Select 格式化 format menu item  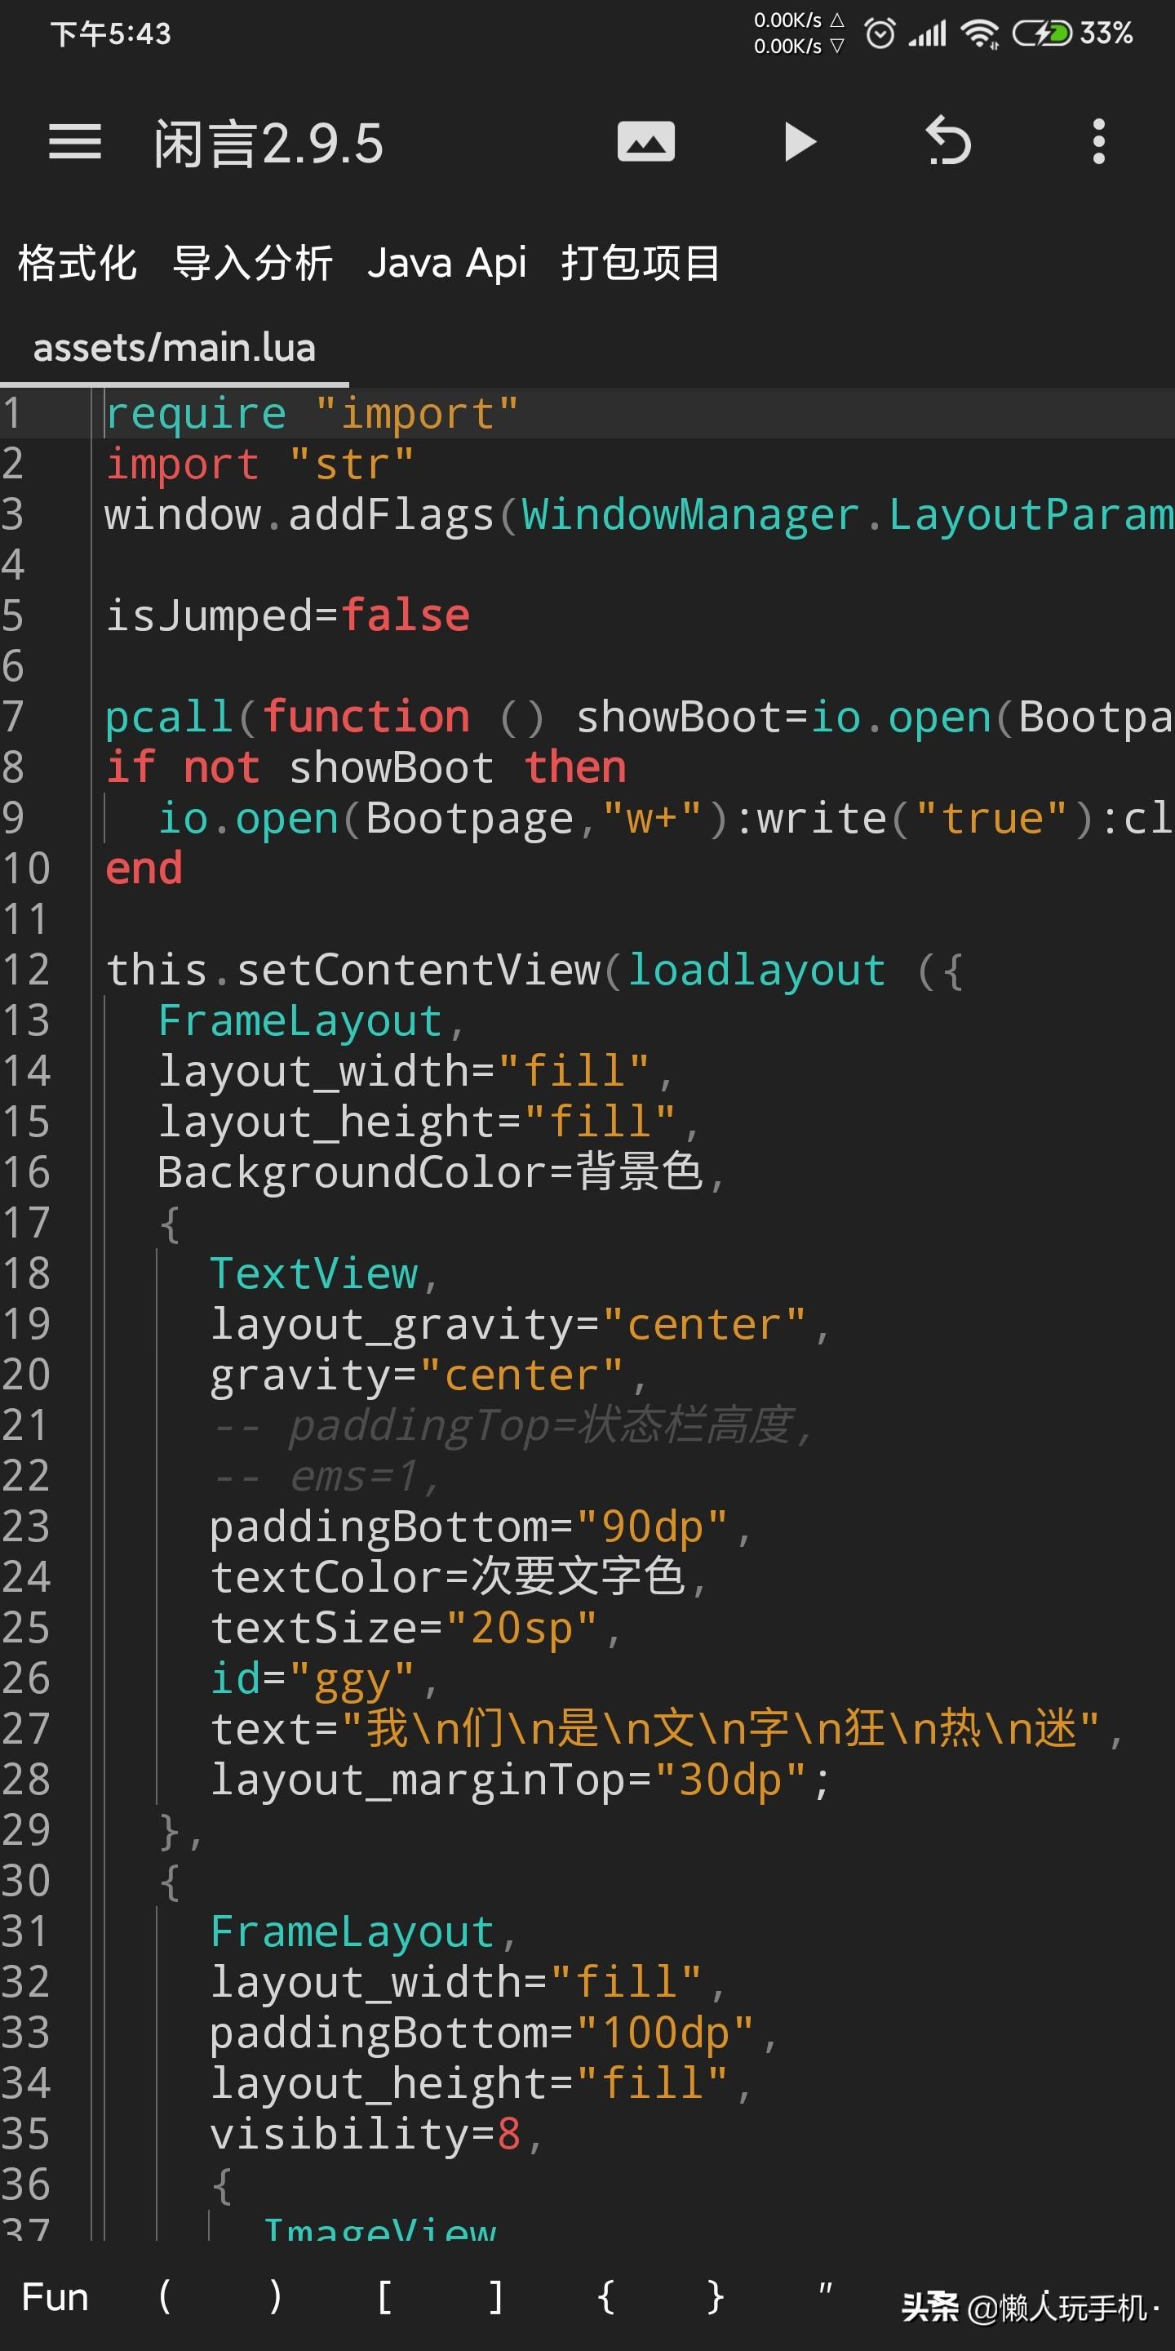78,264
